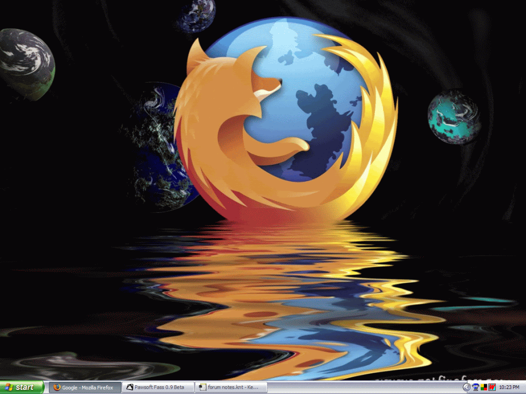The height and width of the screenshot is (394, 526).
Task: Switch to Google - Mozilla Firefox taskbar window
Action: [x=85, y=387]
